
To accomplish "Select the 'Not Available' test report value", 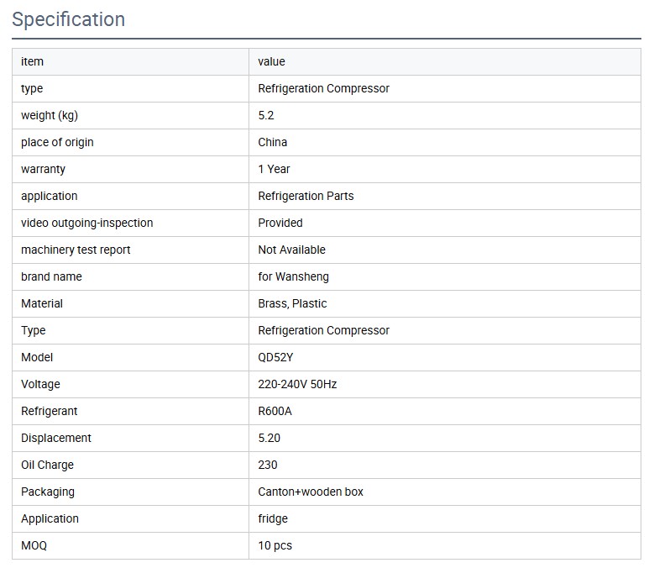I will pos(291,250).
